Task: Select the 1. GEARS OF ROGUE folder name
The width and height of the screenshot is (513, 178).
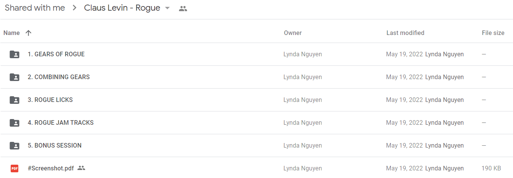Action: 56,54
